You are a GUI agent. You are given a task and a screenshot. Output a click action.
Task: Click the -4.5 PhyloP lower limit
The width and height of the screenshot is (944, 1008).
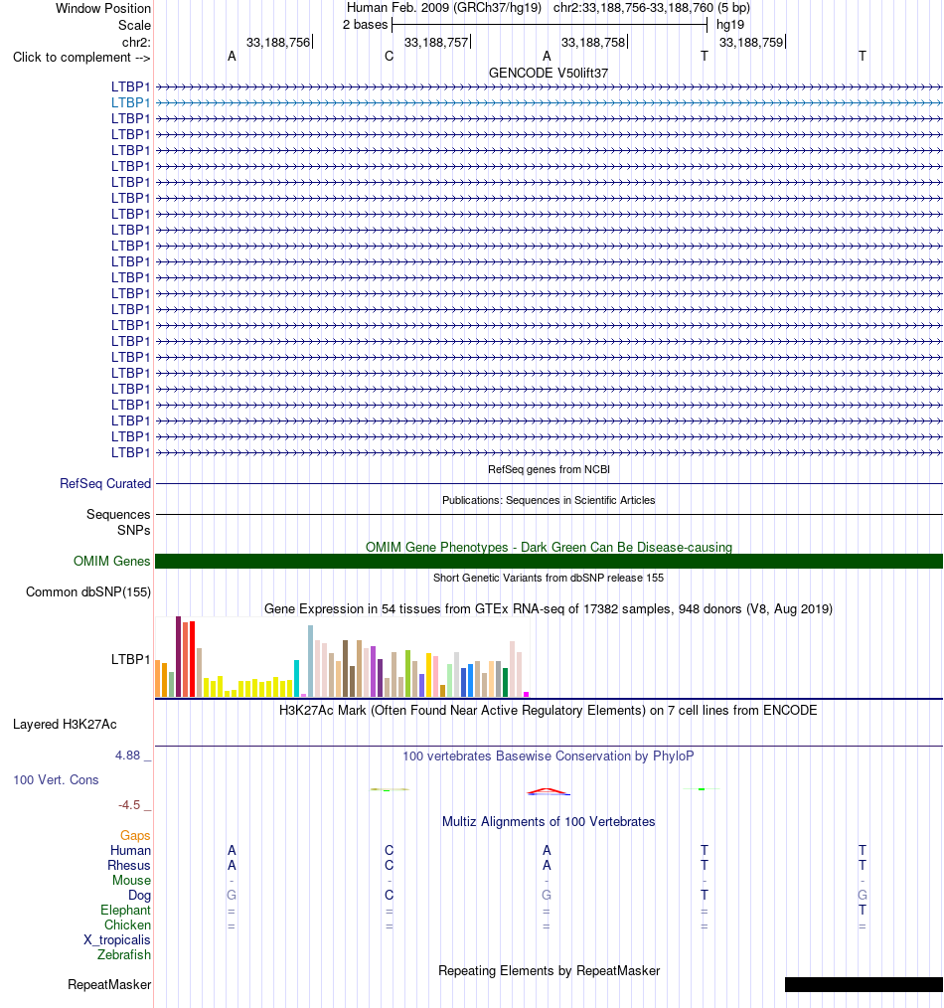(x=129, y=805)
